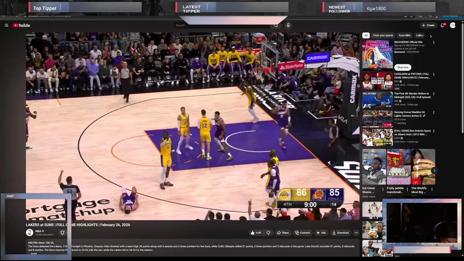Click the Download button
464x261 pixels.
(x=340, y=233)
